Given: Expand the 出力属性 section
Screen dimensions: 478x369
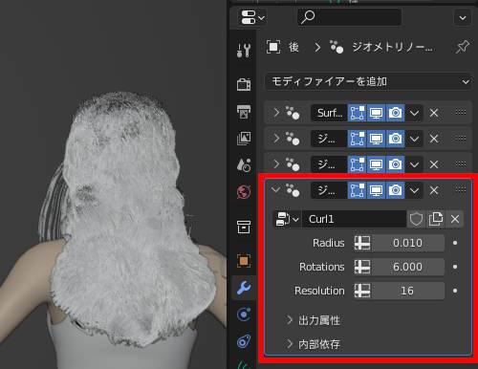Looking at the screenshot, I should point(313,320).
